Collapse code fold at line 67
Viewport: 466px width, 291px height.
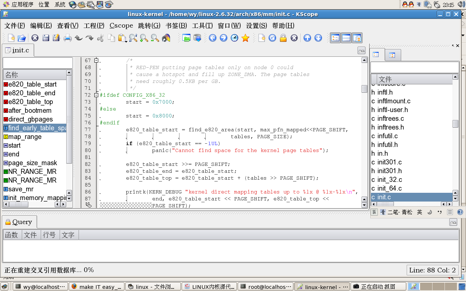[x=96, y=60]
